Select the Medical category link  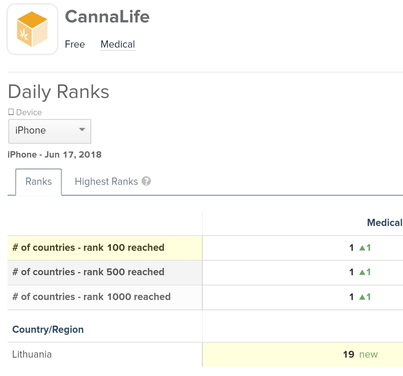[x=118, y=44]
